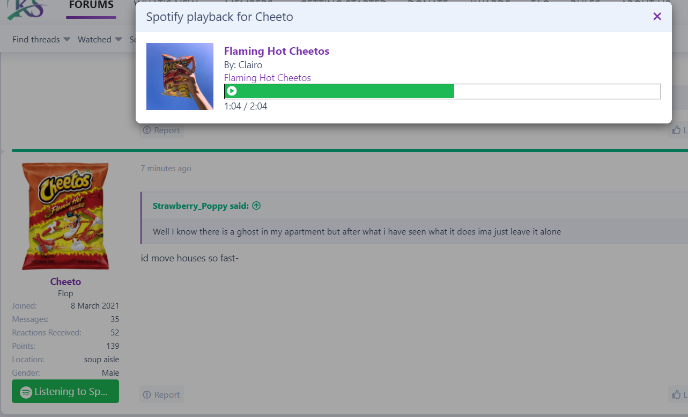Click the Strawberry_Poppy said quote link
The image size is (688, 417).
pos(201,206)
